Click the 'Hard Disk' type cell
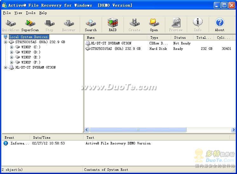This screenshot has width=237, height=174. (x=158, y=49)
